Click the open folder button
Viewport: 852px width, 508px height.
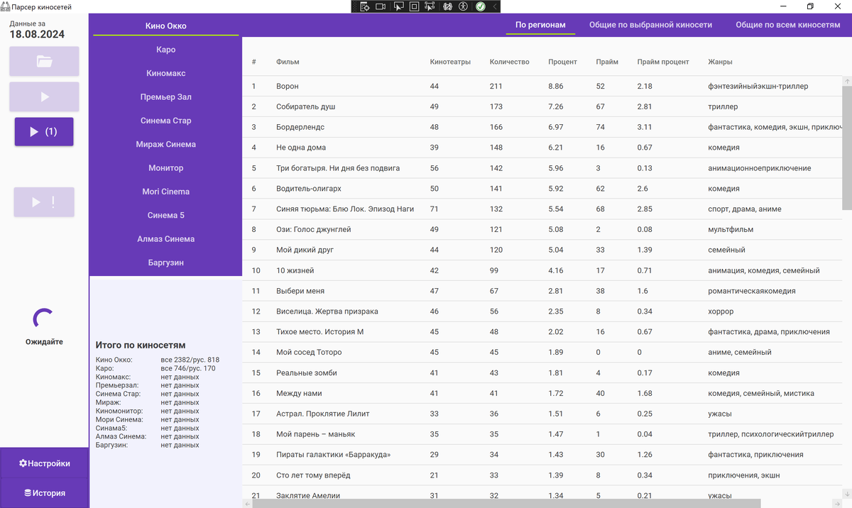[44, 62]
